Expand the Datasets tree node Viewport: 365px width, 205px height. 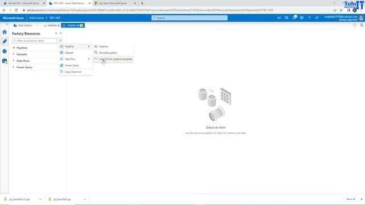[14, 54]
